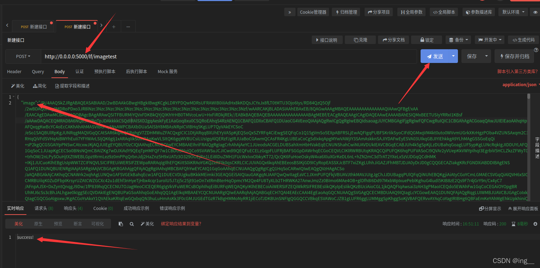Go to next tabs with right chevron
Image resolution: width=540 pixels, height=268 pixels.
(x=101, y=25)
